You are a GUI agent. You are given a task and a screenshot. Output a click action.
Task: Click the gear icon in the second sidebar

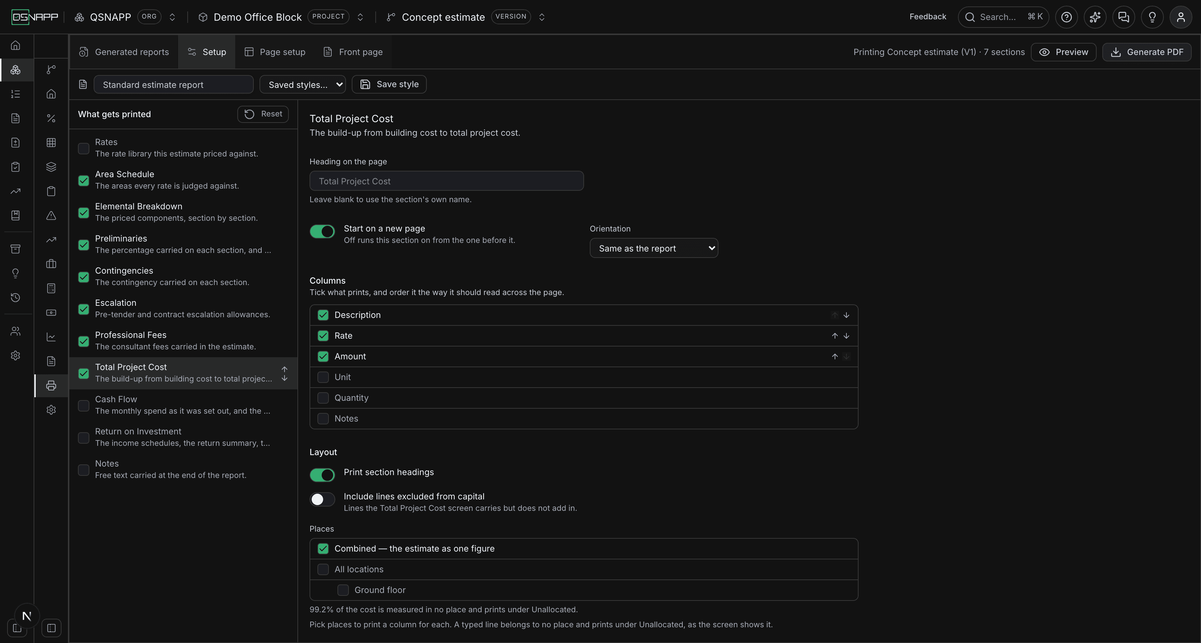point(51,410)
